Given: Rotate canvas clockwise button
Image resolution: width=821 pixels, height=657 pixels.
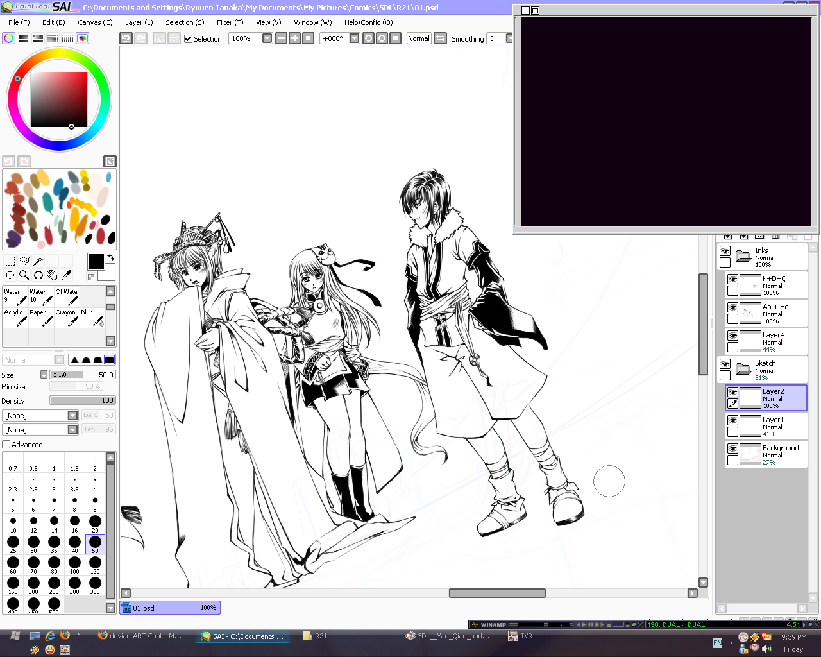Looking at the screenshot, I should [382, 38].
